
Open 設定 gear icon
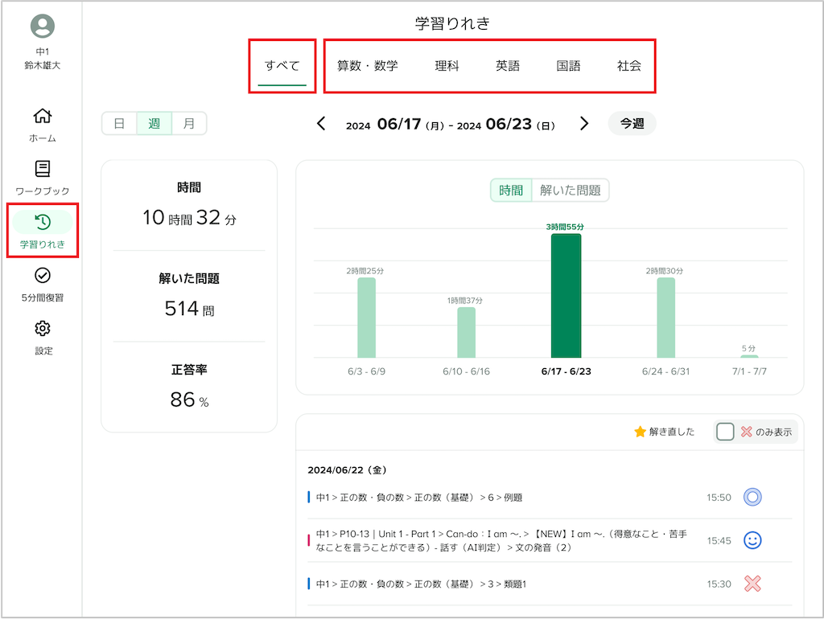coord(43,328)
